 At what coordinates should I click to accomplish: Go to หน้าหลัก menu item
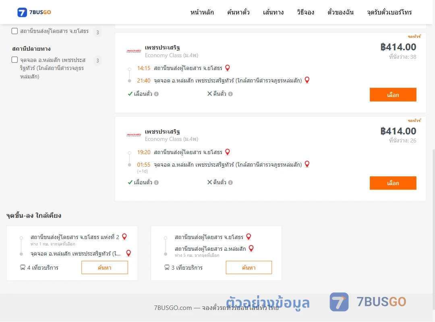tap(202, 12)
